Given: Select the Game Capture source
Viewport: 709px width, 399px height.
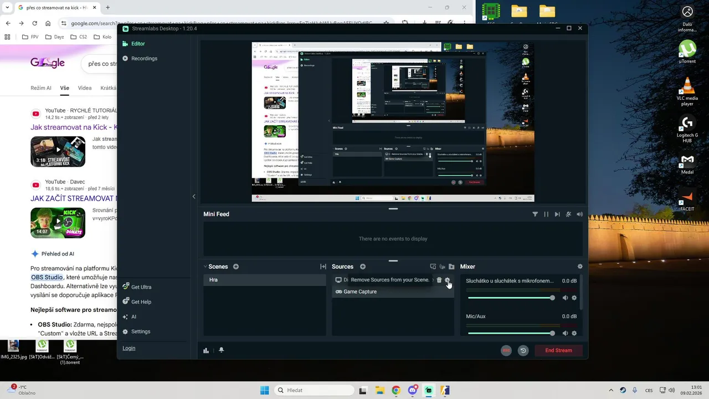Looking at the screenshot, I should click(393, 291).
